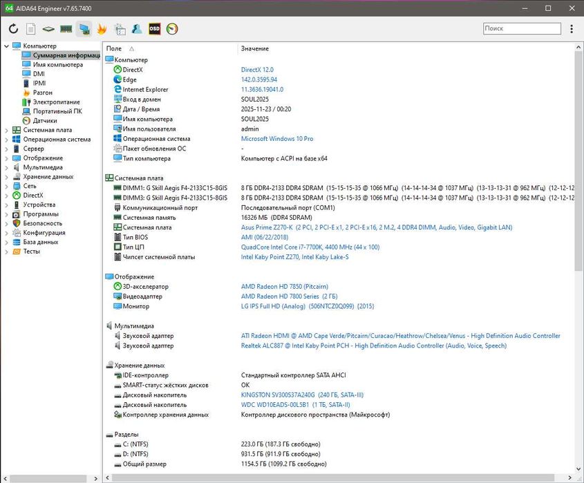Select the C: (NTFS) partition row
This screenshot has width=584, height=483.
tap(339, 444)
